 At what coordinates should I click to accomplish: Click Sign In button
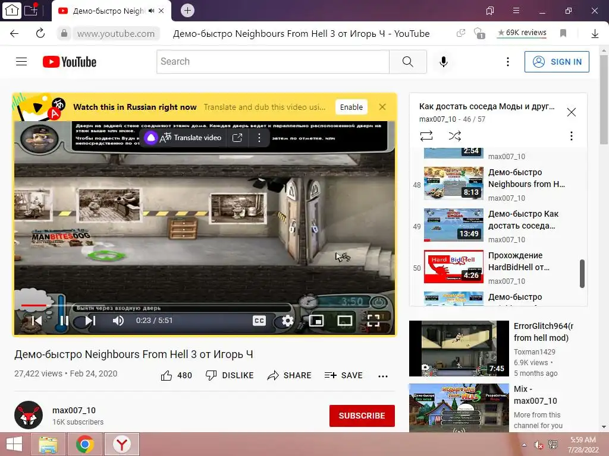[557, 62]
